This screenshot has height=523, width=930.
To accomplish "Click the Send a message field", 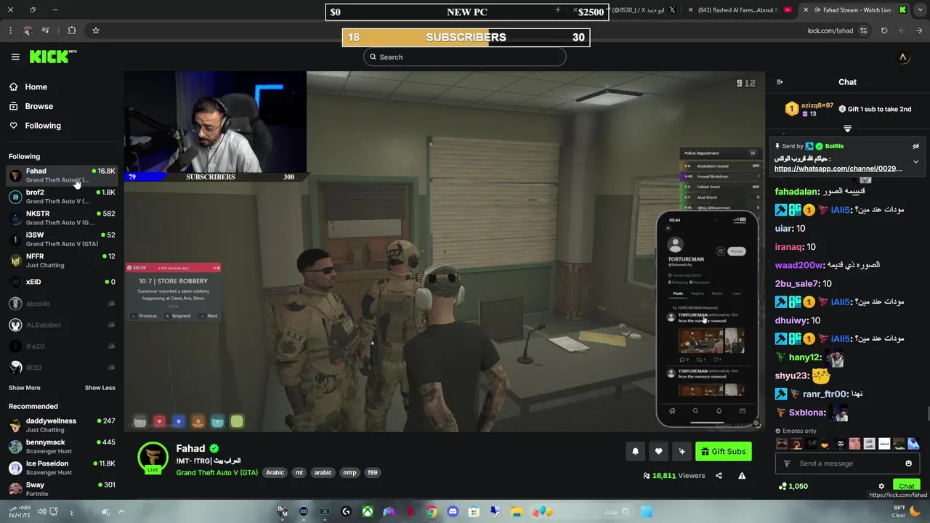I will coord(847,463).
